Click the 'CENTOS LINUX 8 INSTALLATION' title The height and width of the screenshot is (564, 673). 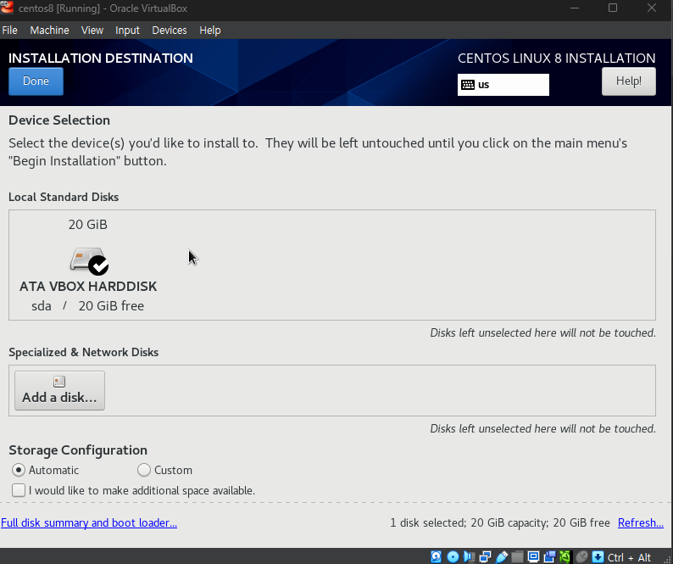pos(557,58)
